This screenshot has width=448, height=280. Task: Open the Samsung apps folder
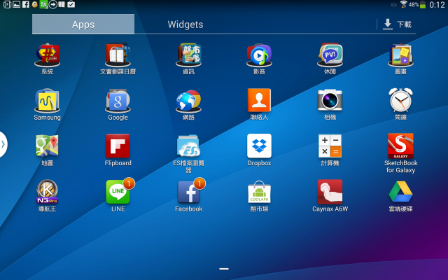point(47,101)
